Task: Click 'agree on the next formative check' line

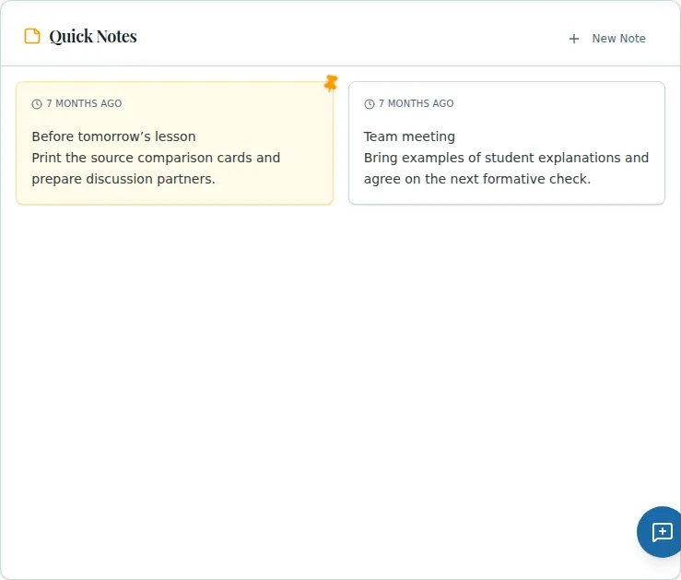Action: (477, 179)
